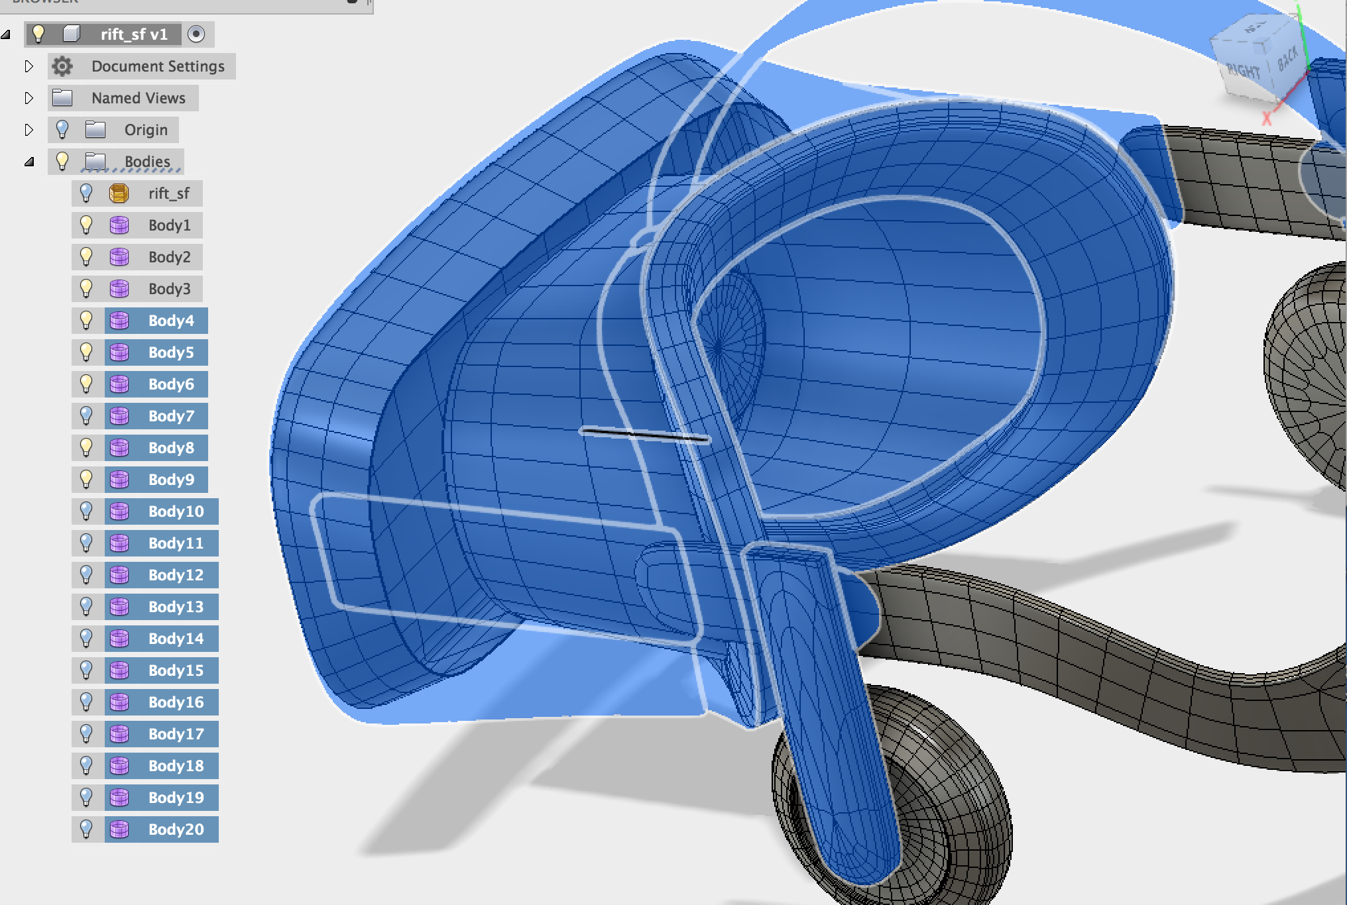The width and height of the screenshot is (1347, 905).
Task: Click the Body1 cylinder icon
Action: click(x=120, y=225)
